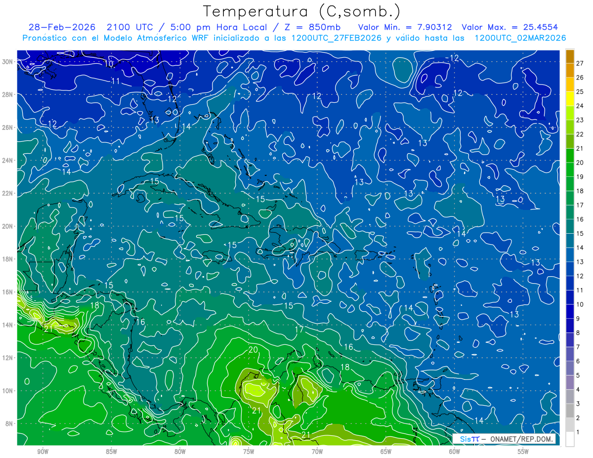Click the '22N' latitude axis label
593x458 pixels.
(8, 193)
